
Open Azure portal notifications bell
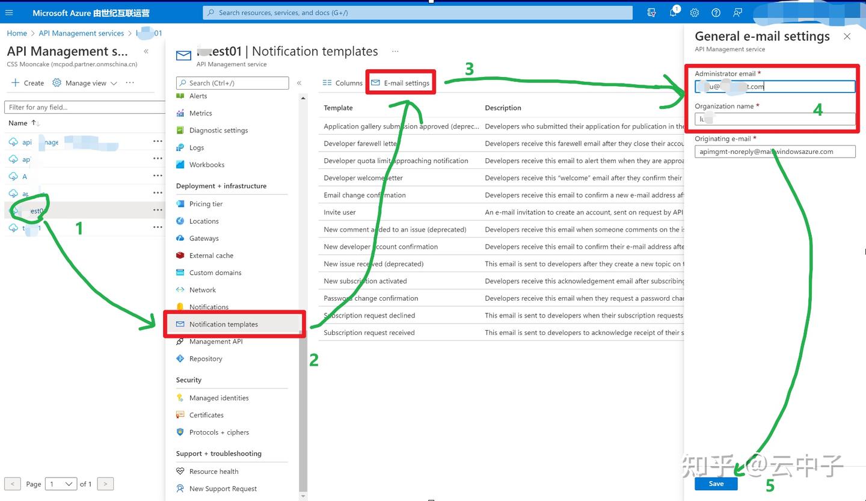click(x=673, y=13)
